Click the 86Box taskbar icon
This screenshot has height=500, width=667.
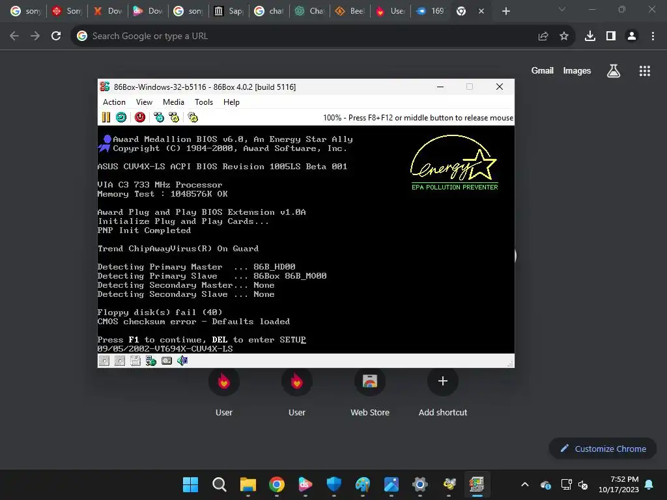(477, 484)
